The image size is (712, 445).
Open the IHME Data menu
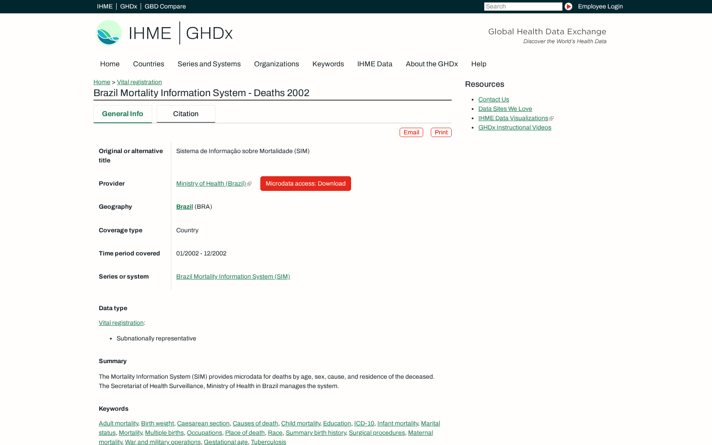(x=375, y=64)
